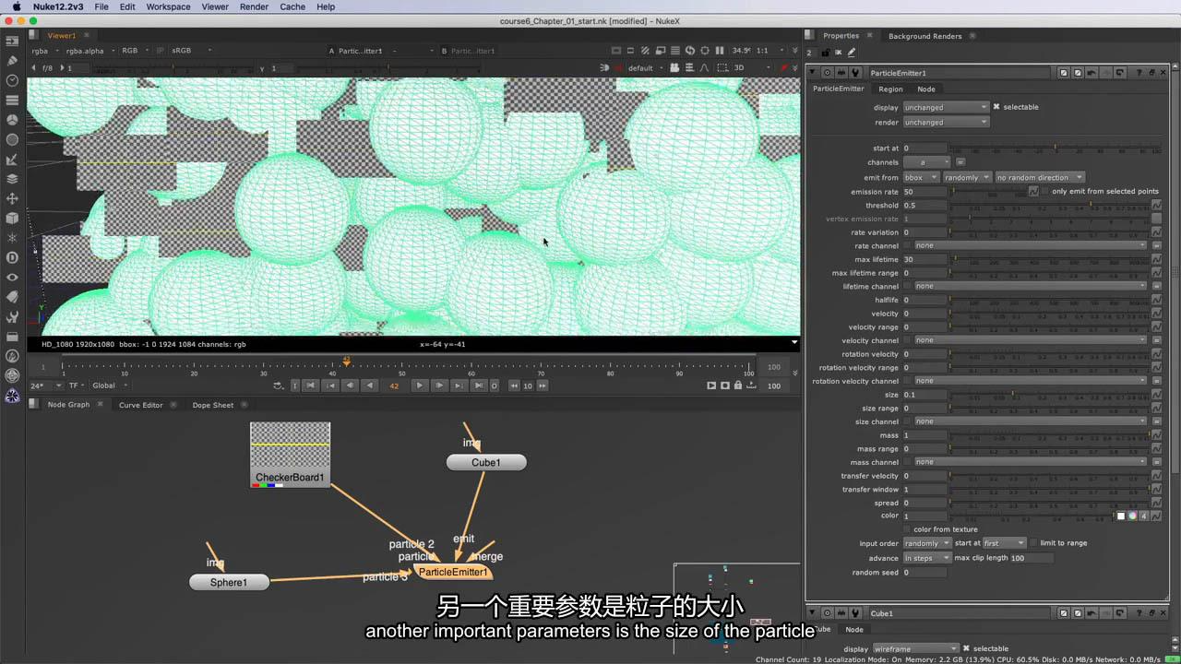Pause viewer updates with the pause icon

720,51
